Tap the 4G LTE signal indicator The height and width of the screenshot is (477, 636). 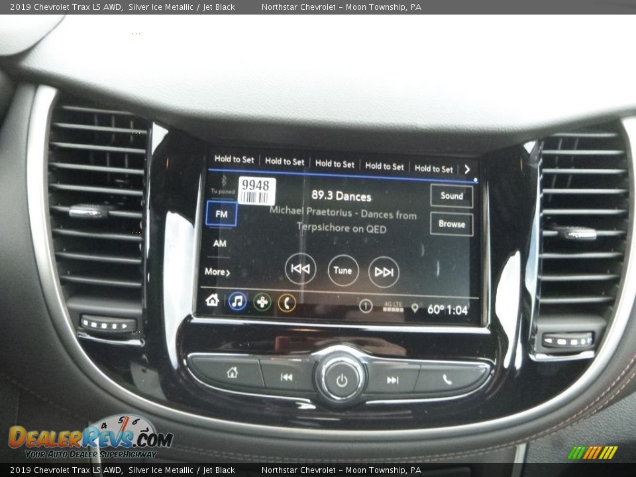click(x=393, y=307)
